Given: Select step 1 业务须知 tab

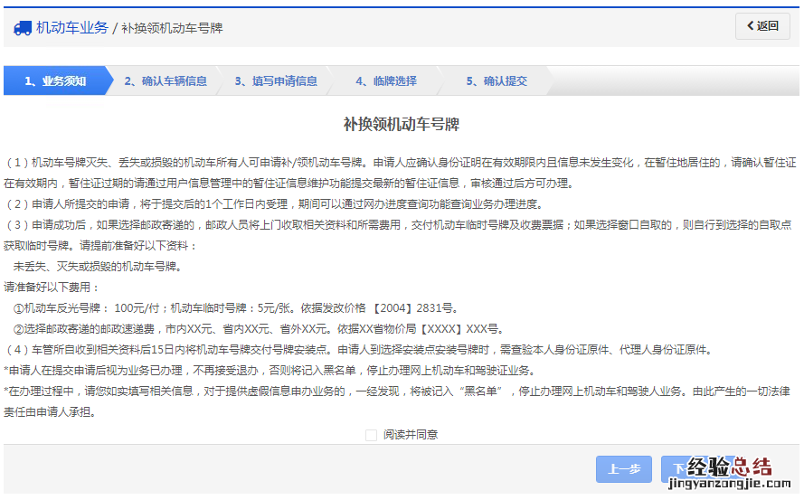Looking at the screenshot, I should 54,81.
